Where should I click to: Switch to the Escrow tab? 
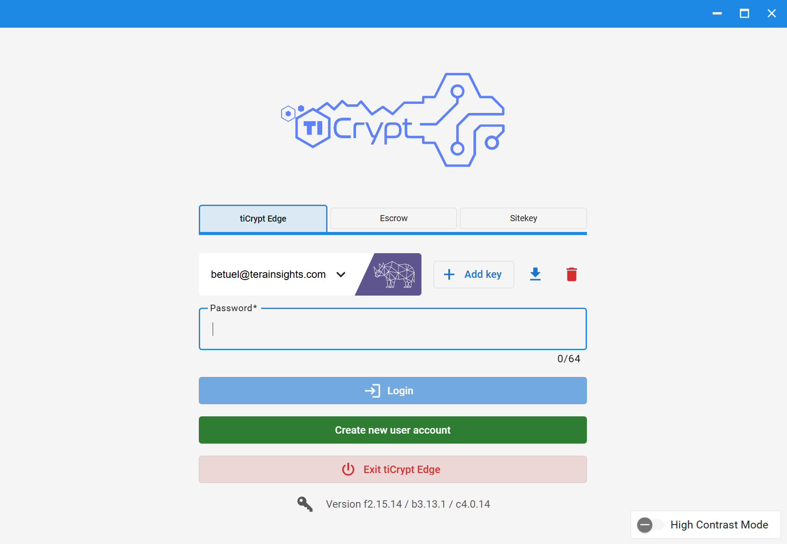pos(393,219)
